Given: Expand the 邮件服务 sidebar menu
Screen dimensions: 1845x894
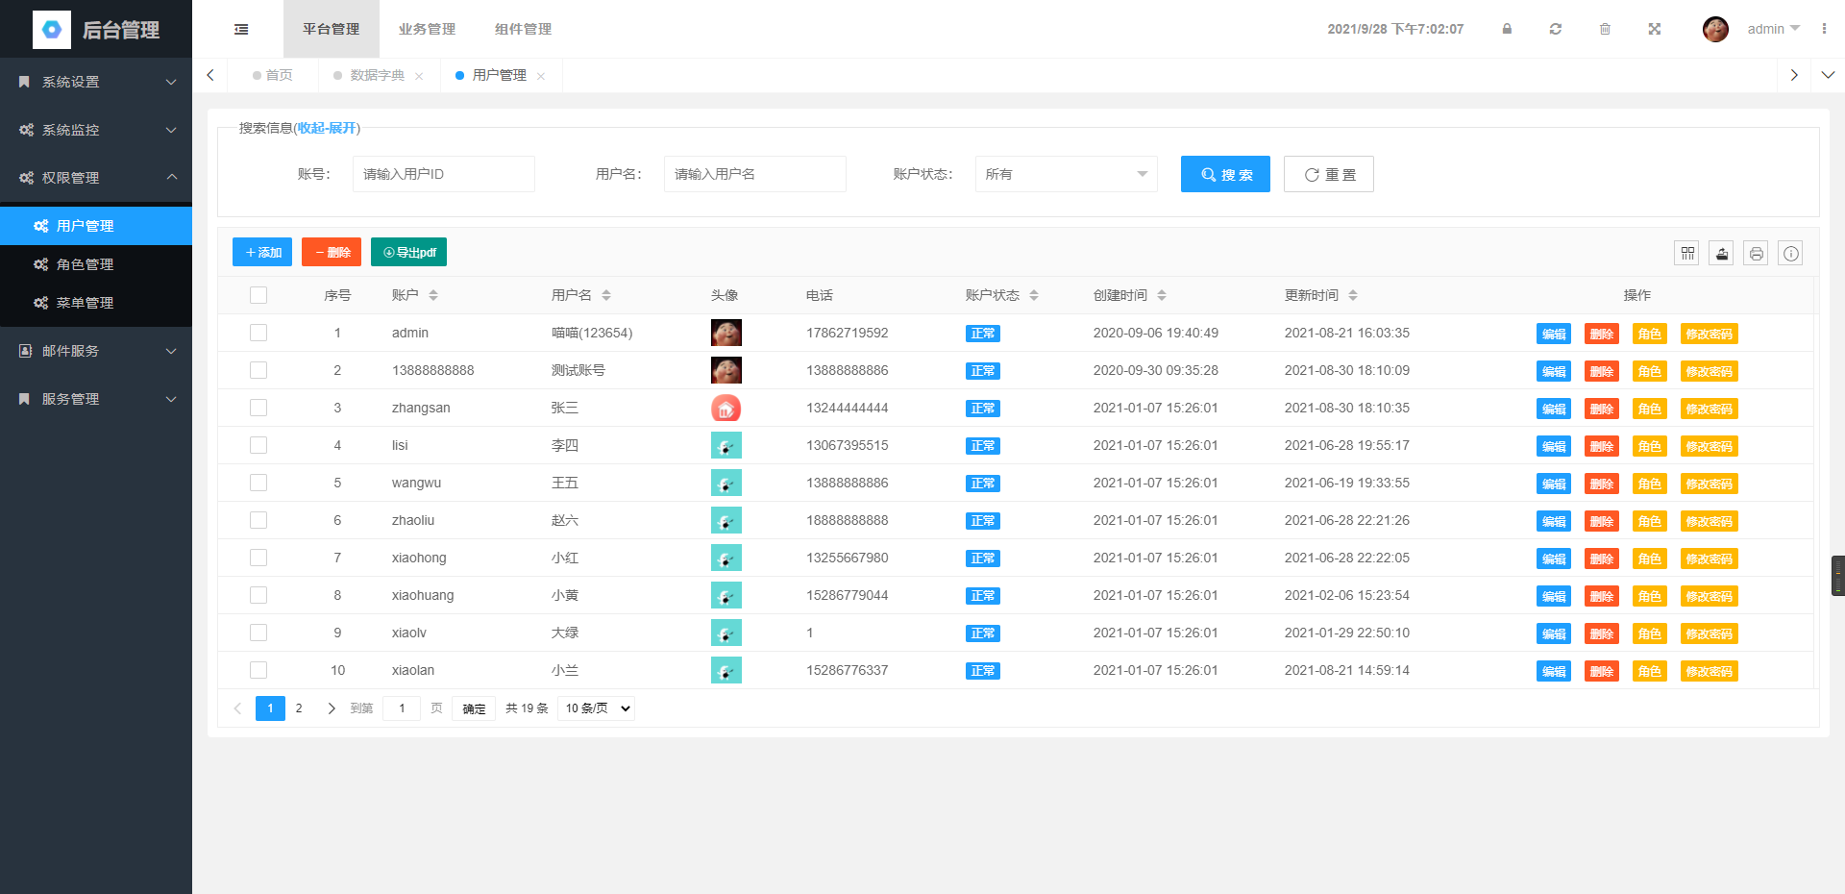Looking at the screenshot, I should pyautogui.click(x=96, y=351).
